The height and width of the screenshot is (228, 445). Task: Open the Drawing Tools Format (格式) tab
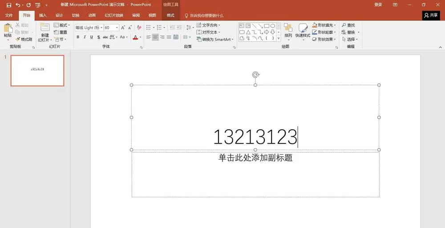pos(170,15)
